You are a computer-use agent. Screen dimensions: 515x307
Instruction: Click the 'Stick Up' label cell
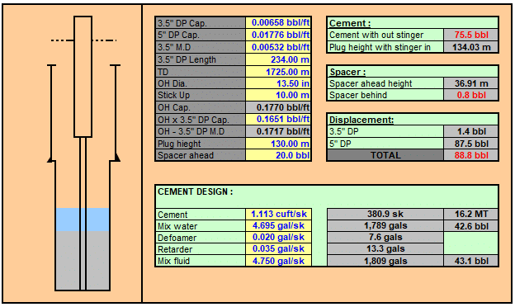pyautogui.click(x=201, y=95)
